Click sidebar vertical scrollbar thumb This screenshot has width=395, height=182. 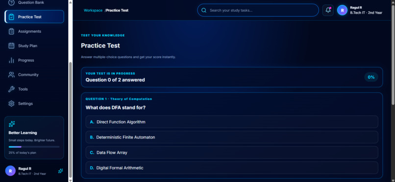click(x=71, y=119)
